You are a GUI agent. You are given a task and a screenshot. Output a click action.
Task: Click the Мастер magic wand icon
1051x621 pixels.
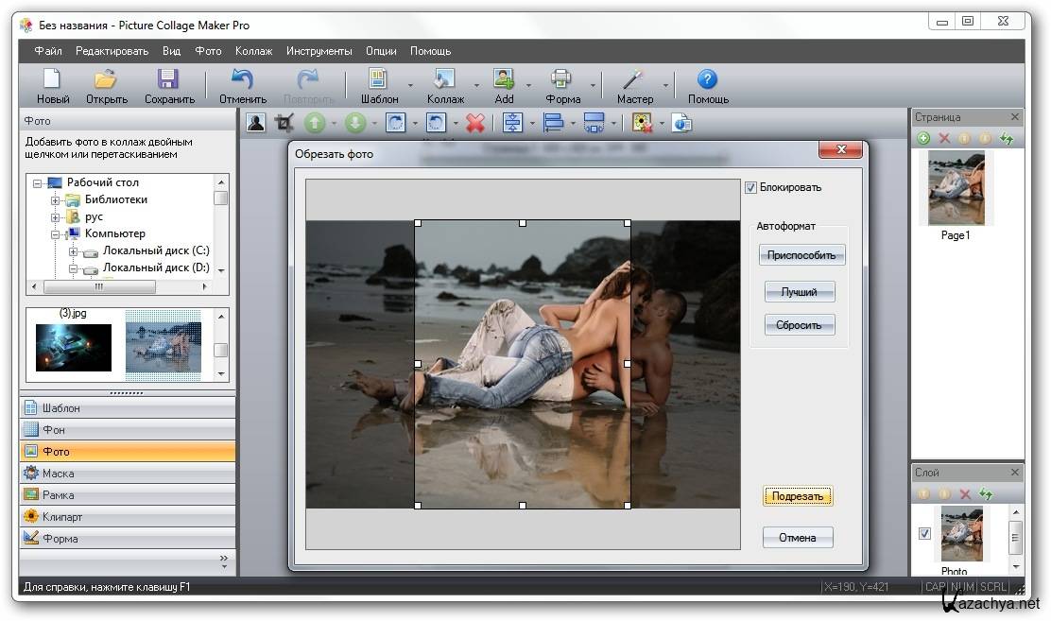click(633, 79)
